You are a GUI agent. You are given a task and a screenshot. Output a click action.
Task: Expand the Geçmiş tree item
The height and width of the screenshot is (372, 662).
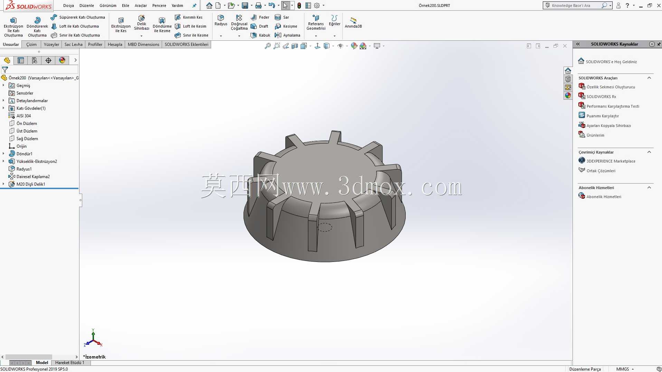tap(3, 85)
